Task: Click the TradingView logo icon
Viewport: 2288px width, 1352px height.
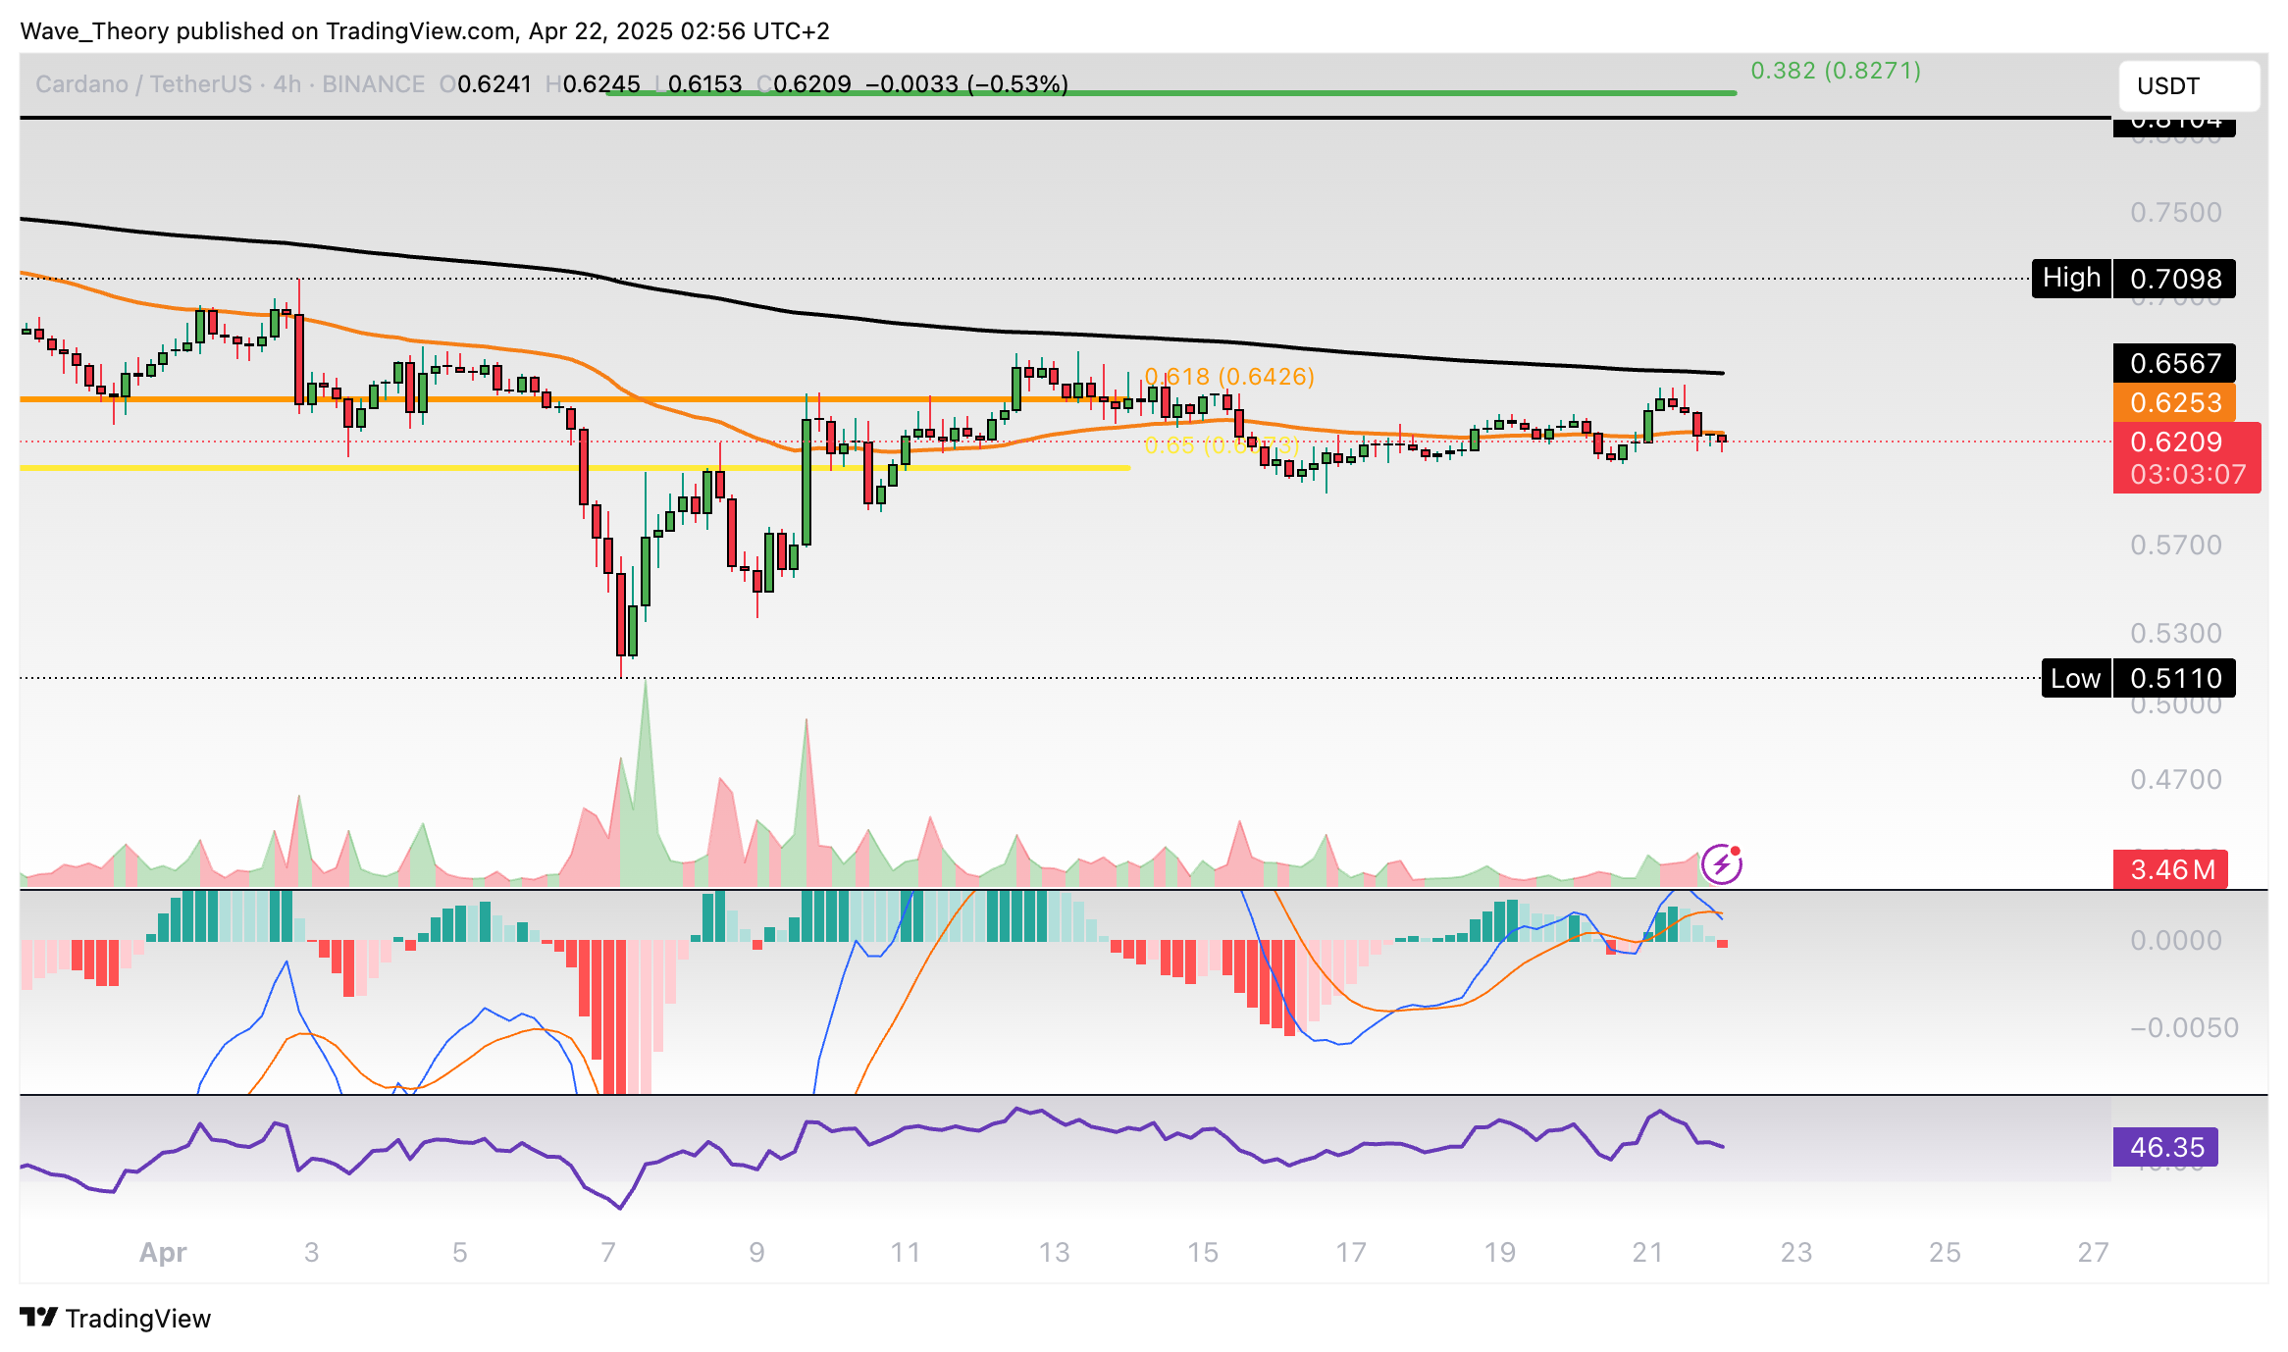Action: [38, 1317]
